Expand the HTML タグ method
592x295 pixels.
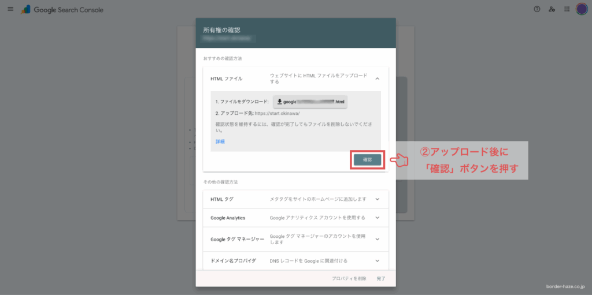(x=377, y=199)
